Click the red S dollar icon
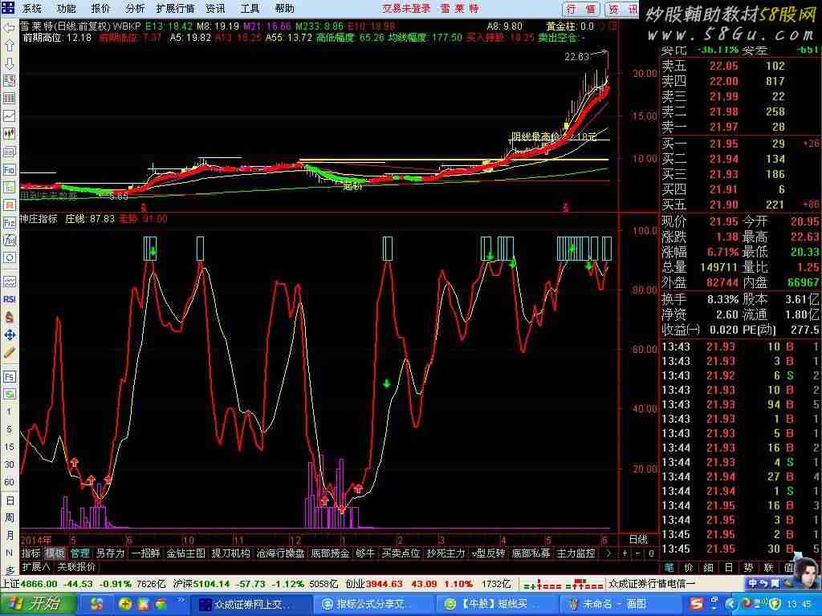822x616 pixels. (9, 317)
